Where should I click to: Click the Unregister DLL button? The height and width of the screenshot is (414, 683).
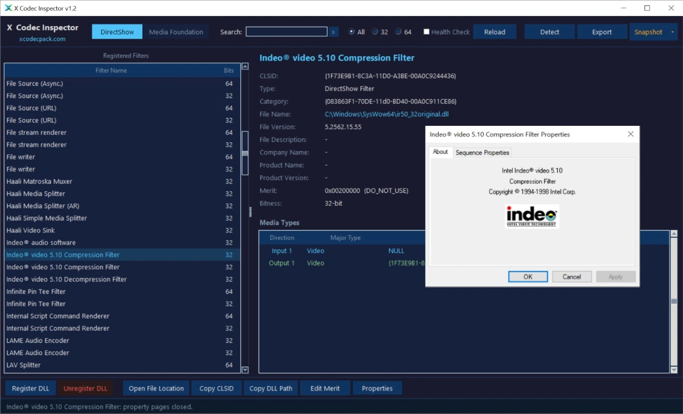tap(85, 388)
